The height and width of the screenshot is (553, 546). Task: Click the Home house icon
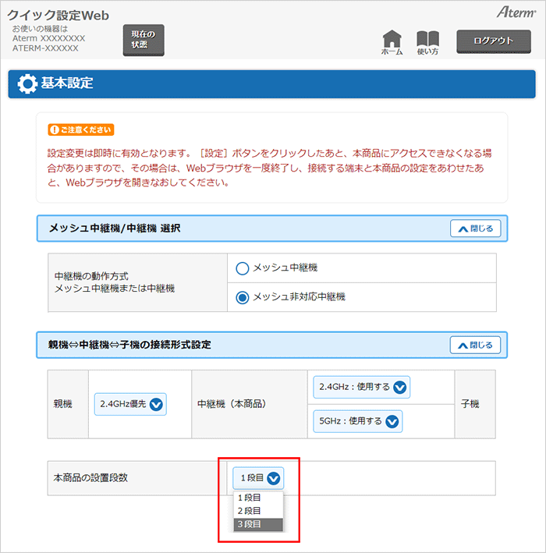tap(392, 40)
